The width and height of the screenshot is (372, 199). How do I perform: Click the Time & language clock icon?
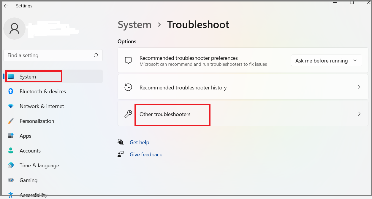coord(11,165)
